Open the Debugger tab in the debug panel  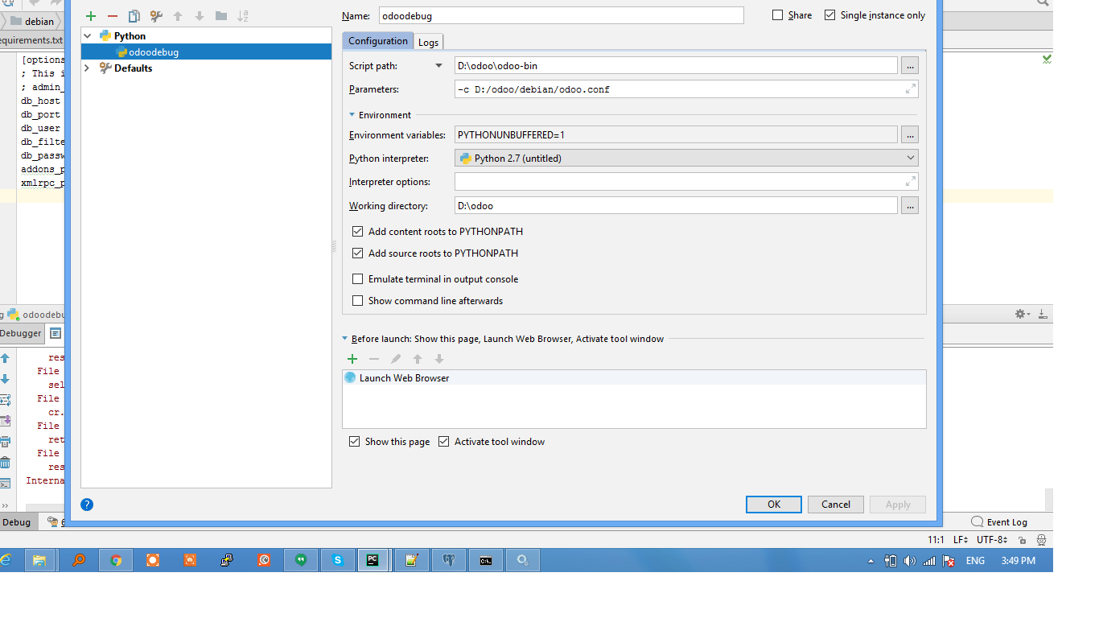pos(21,333)
